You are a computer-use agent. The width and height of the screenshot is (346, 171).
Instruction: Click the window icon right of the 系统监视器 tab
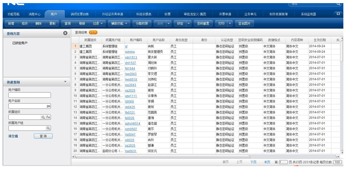tap(338, 14)
